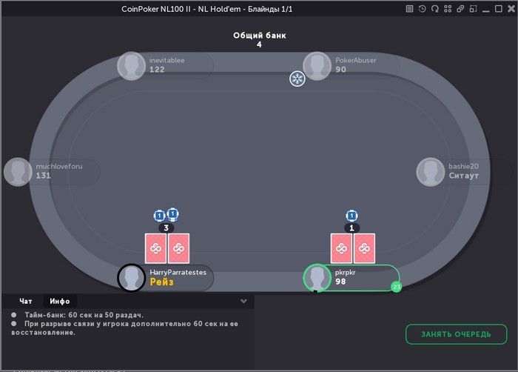Click pkrpkr's highlighted avatar

(317, 278)
